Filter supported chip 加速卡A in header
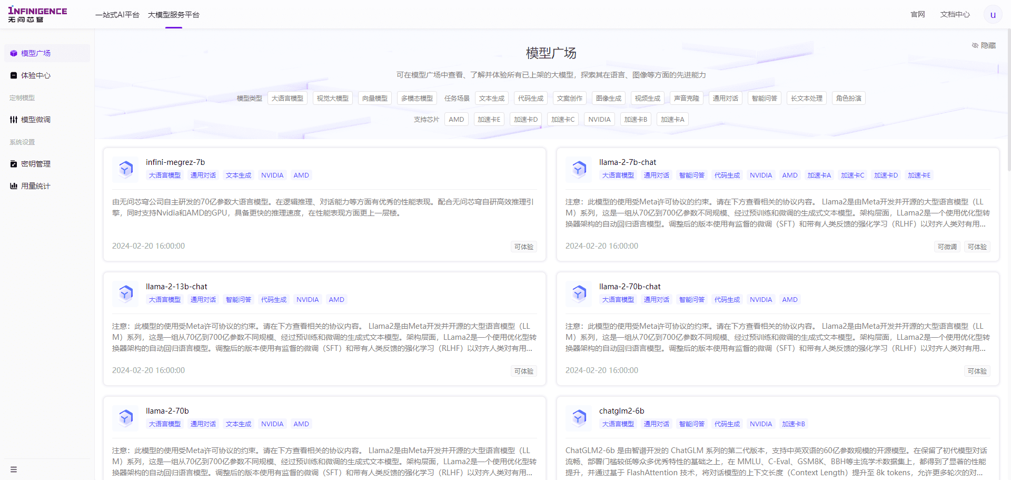This screenshot has width=1011, height=480. [x=672, y=119]
